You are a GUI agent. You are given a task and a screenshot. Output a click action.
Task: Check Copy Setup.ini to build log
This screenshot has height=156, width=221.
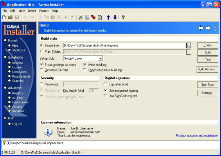tap(84, 70)
